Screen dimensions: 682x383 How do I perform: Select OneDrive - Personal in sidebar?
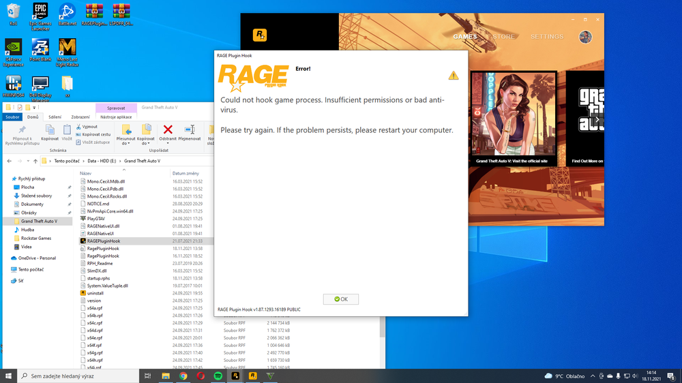tap(37, 258)
